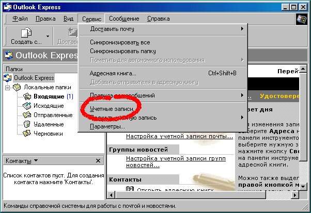Viewport: 311px width, 213px height.
Task: Click the horizontal scrollbar left arrow
Action: pyautogui.click(x=111, y=195)
